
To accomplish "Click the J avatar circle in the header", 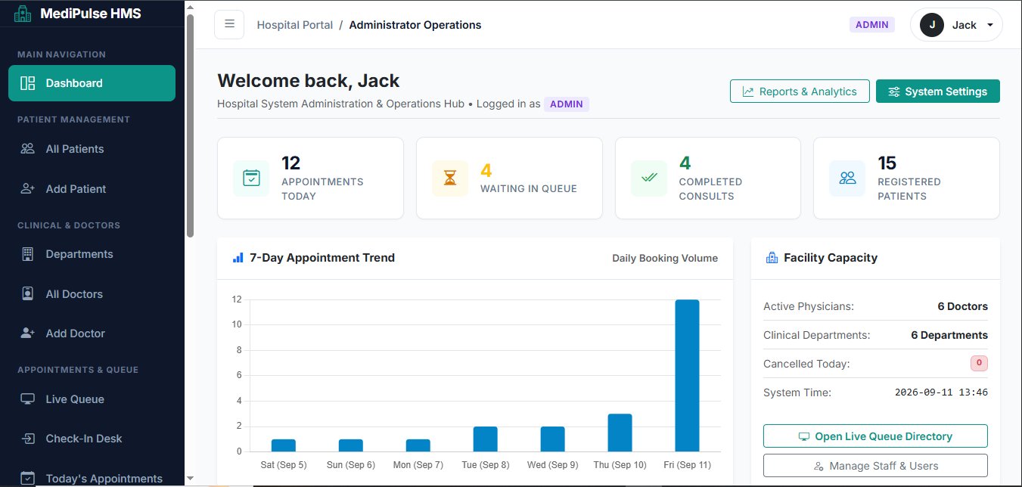I will click(932, 25).
